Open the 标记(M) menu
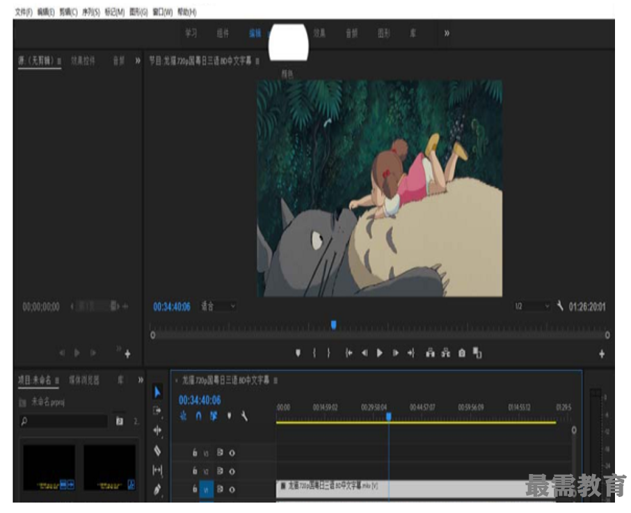631x513 pixels. (x=114, y=12)
